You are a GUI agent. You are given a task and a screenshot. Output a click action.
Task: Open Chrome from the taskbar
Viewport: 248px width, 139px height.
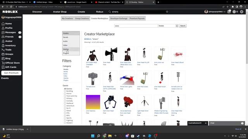(104, 136)
